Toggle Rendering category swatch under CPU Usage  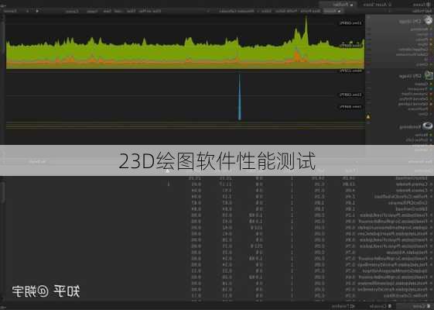431,29
